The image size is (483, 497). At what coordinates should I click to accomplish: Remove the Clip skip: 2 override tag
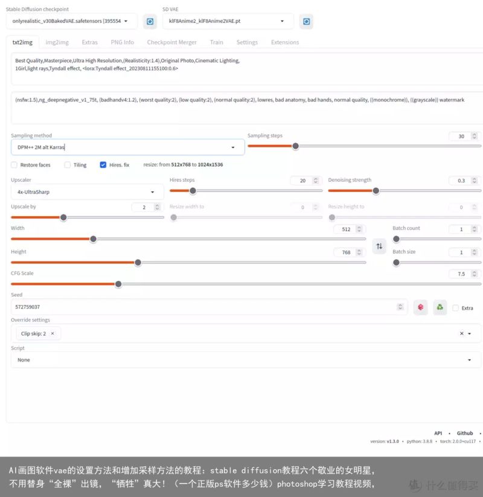(53, 333)
